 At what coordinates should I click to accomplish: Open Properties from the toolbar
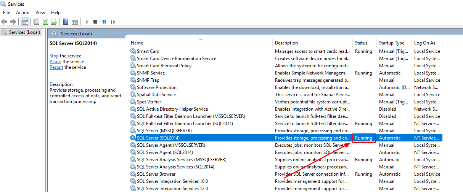point(37,22)
